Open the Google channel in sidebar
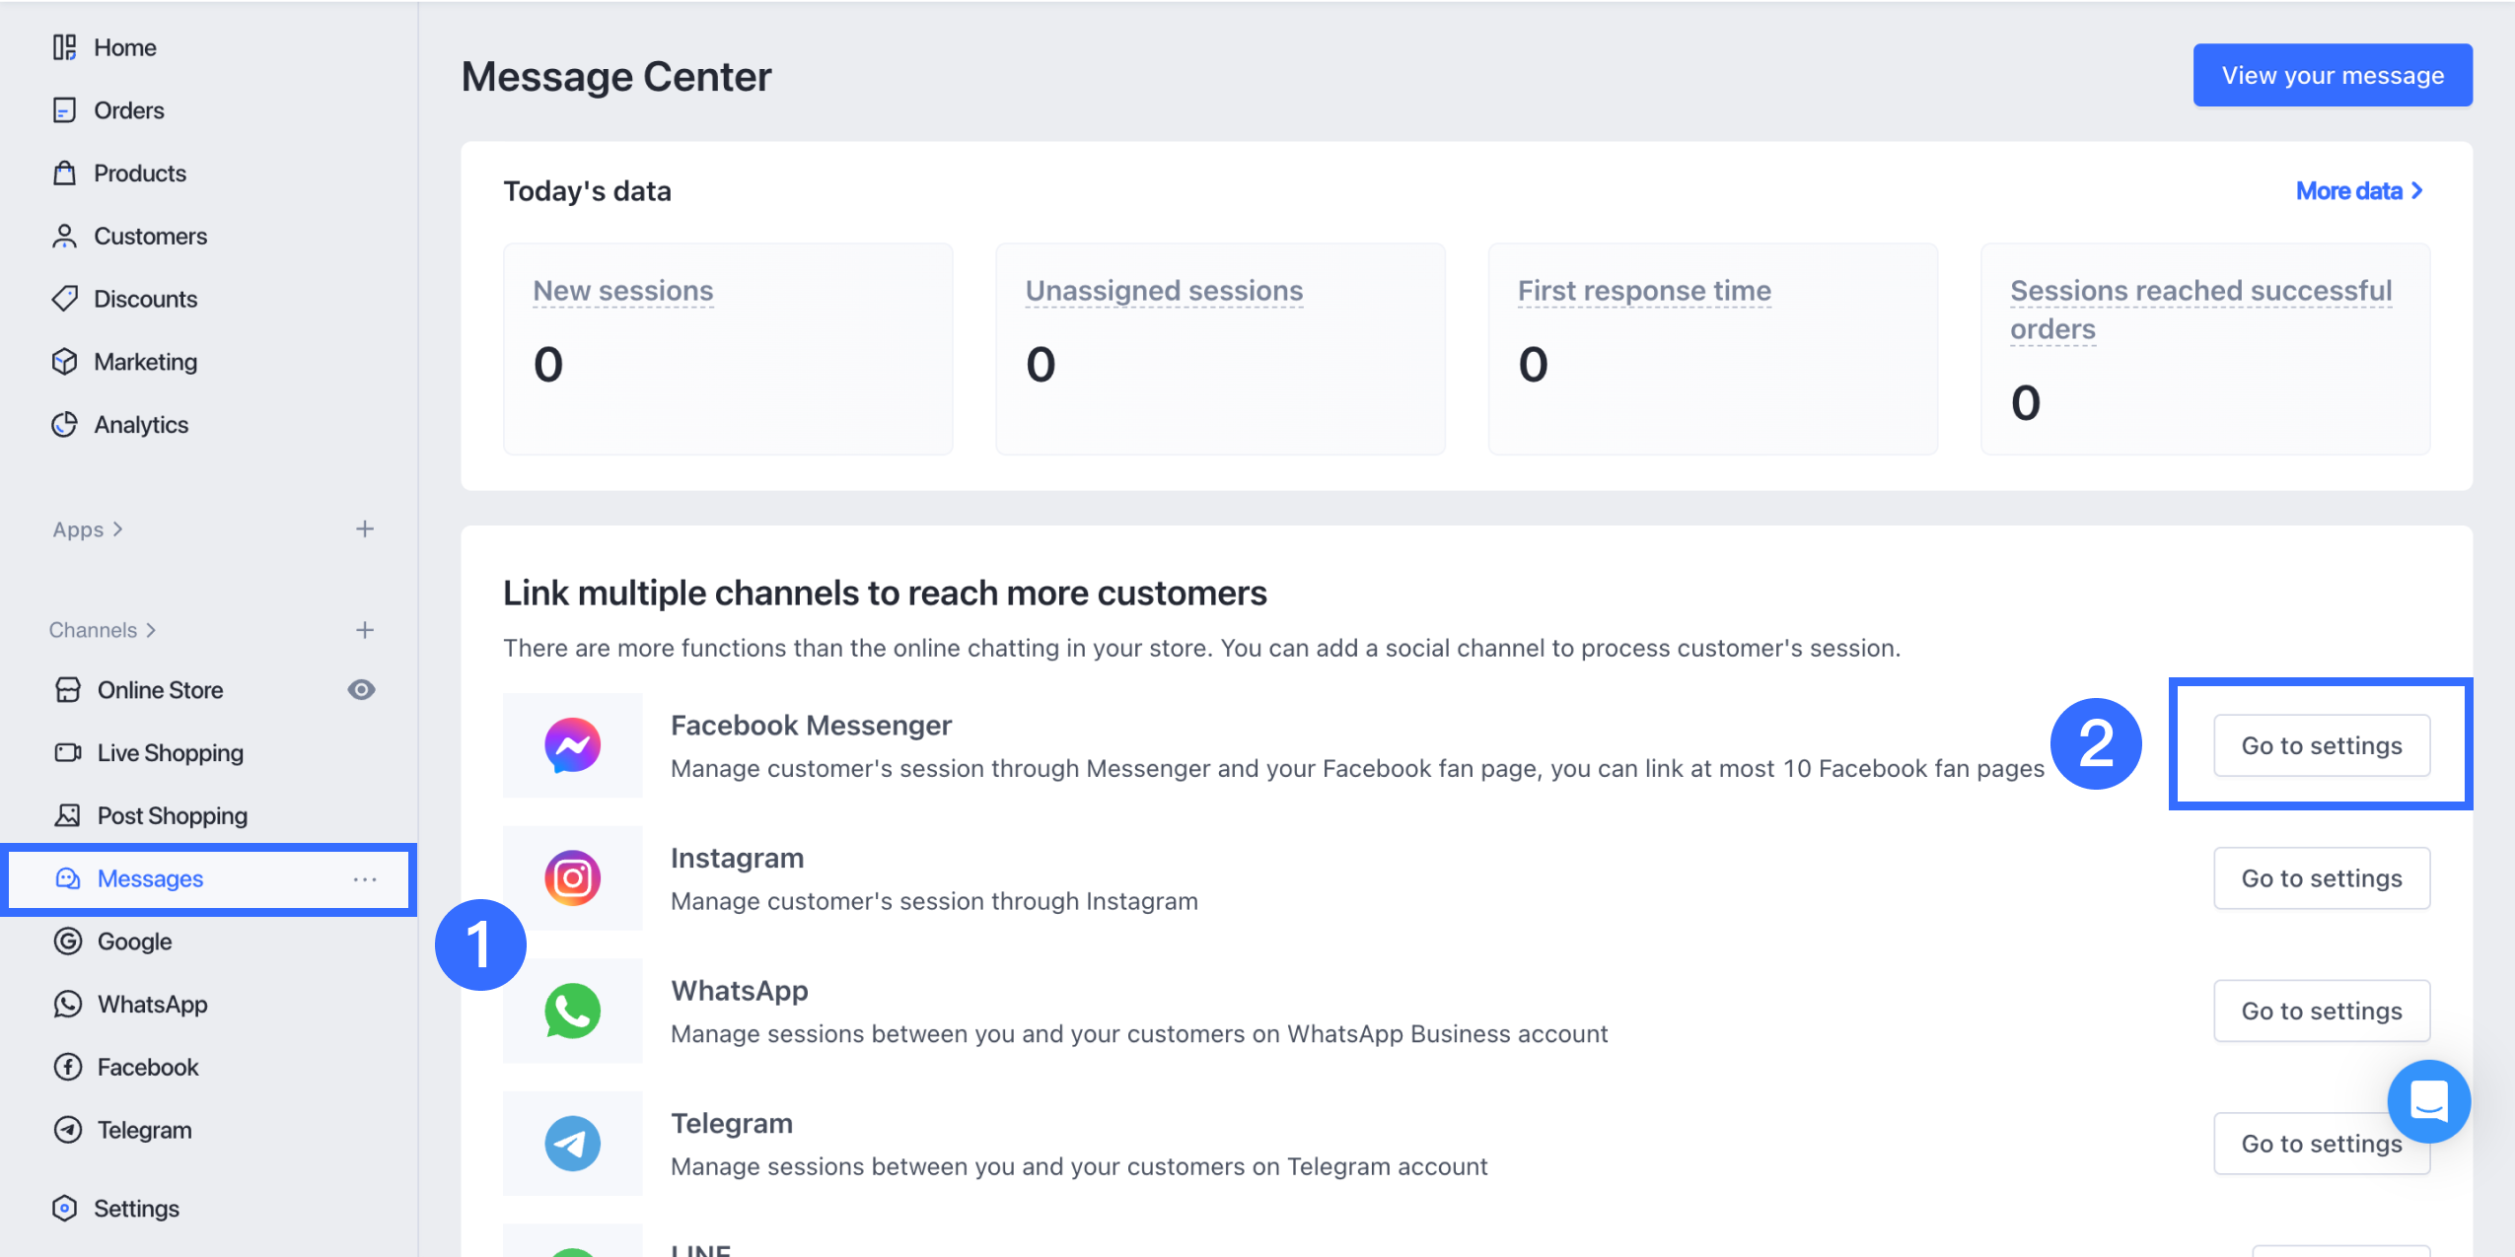The image size is (2515, 1257). (134, 942)
